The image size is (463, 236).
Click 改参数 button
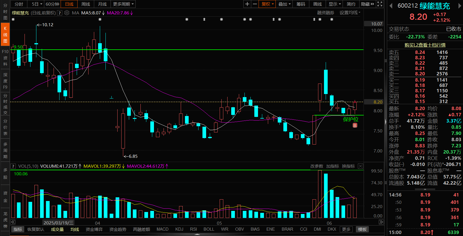coord(317,166)
